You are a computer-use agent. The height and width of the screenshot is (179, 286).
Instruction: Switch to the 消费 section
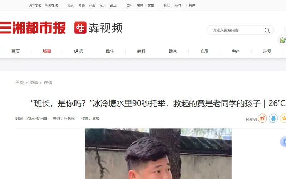267,51
